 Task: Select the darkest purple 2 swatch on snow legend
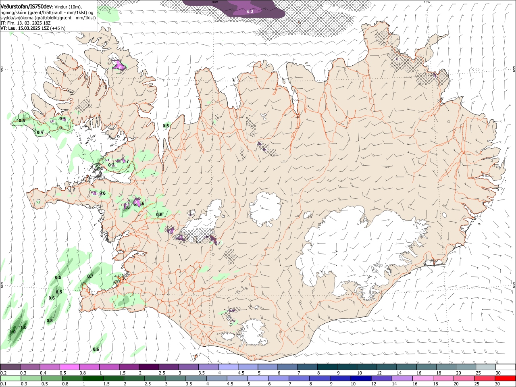tap(149, 367)
